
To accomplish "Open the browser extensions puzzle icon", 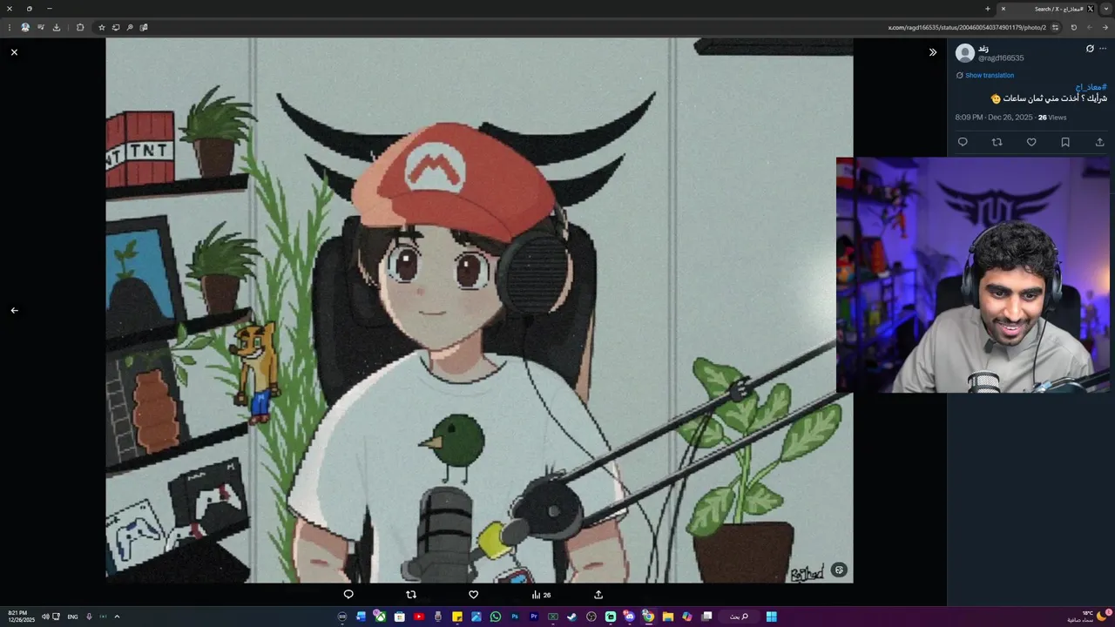I will (x=80, y=28).
